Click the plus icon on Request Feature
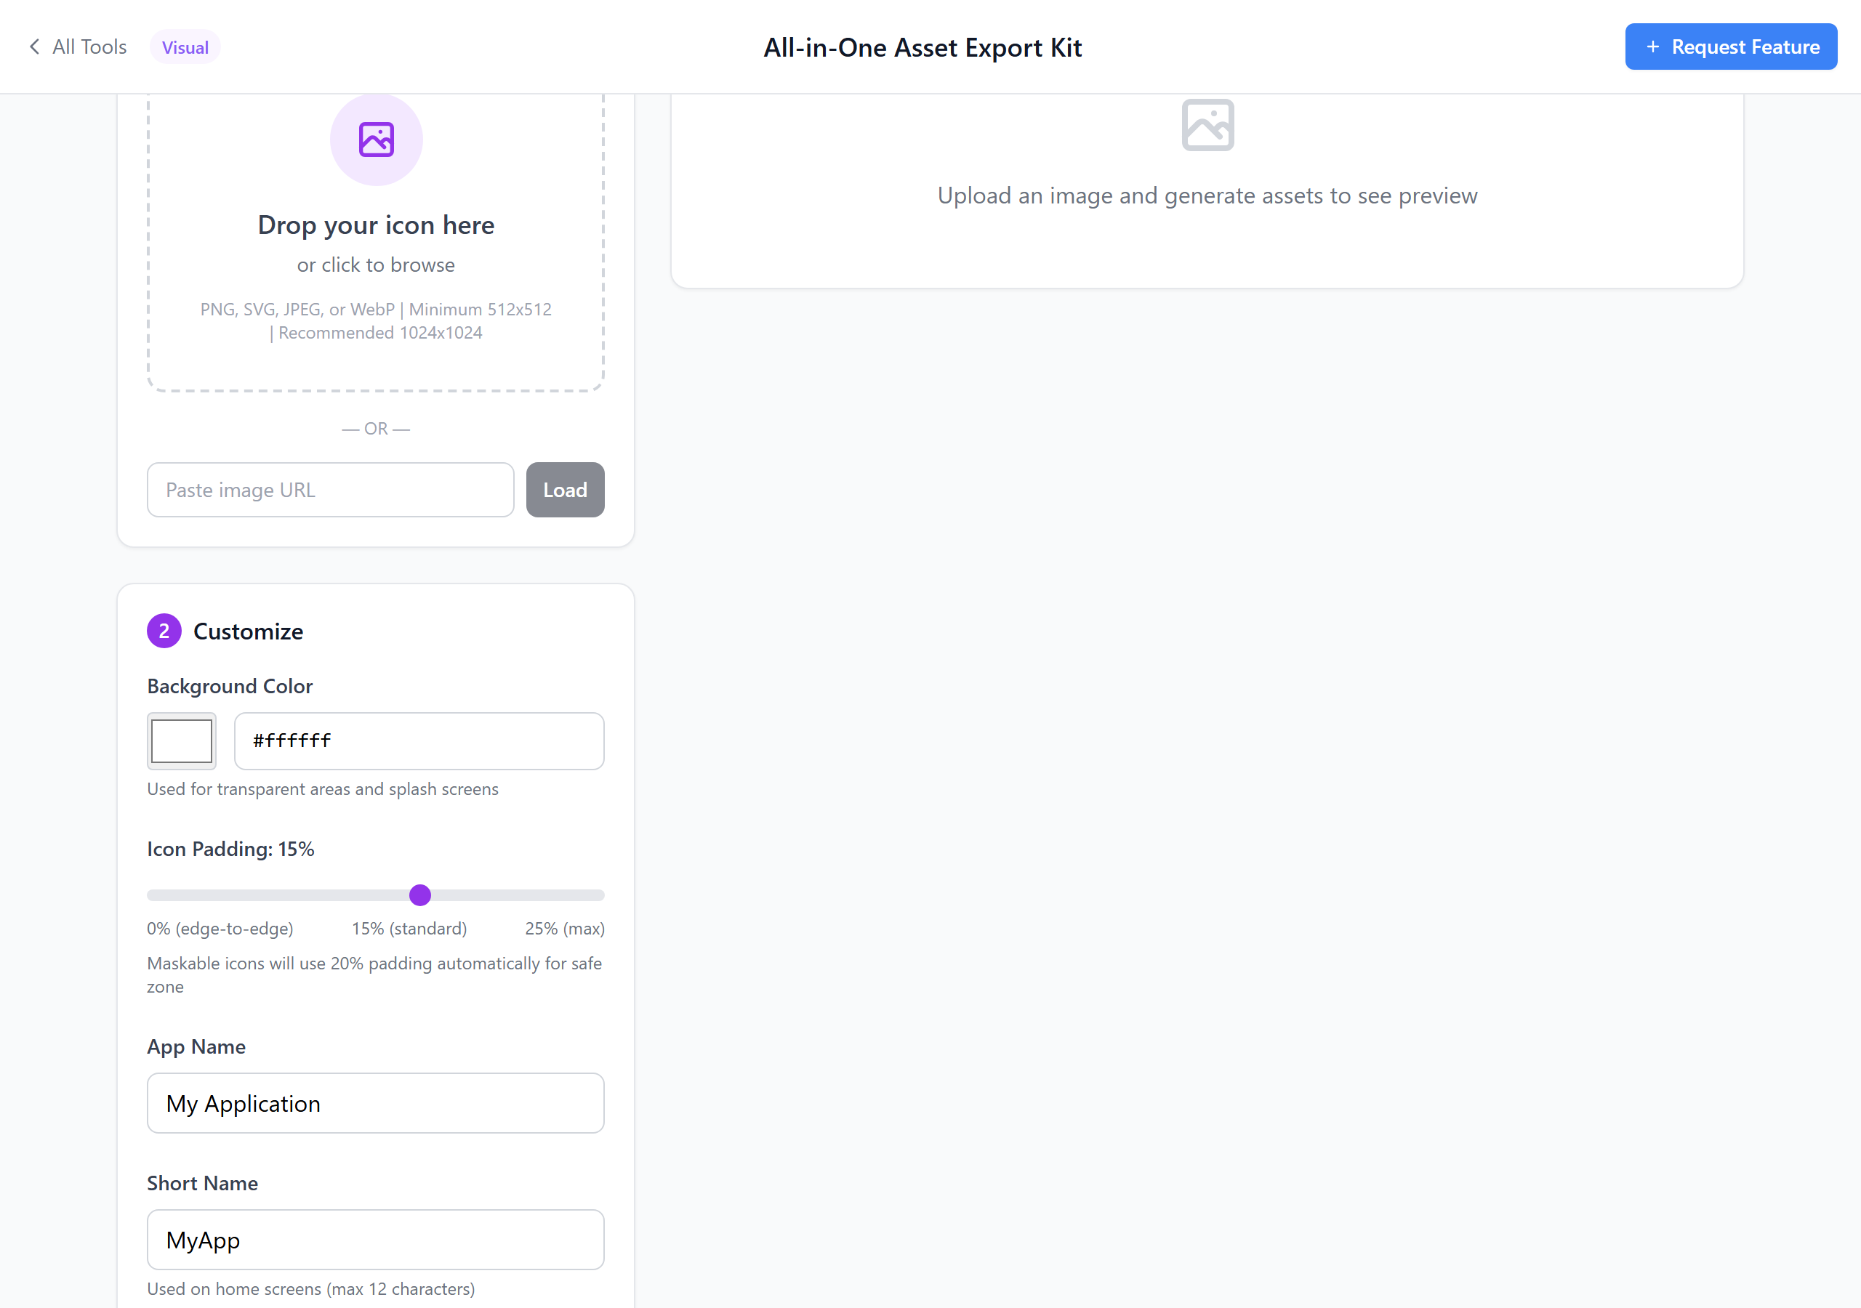This screenshot has height=1308, width=1861. [1652, 47]
